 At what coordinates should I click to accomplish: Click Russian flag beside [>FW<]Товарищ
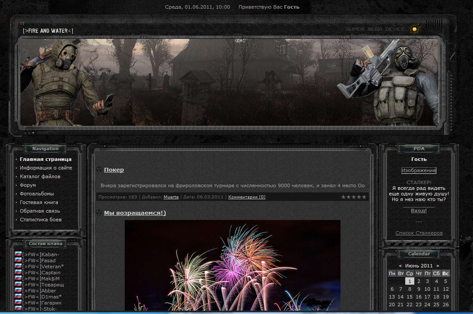(18, 284)
